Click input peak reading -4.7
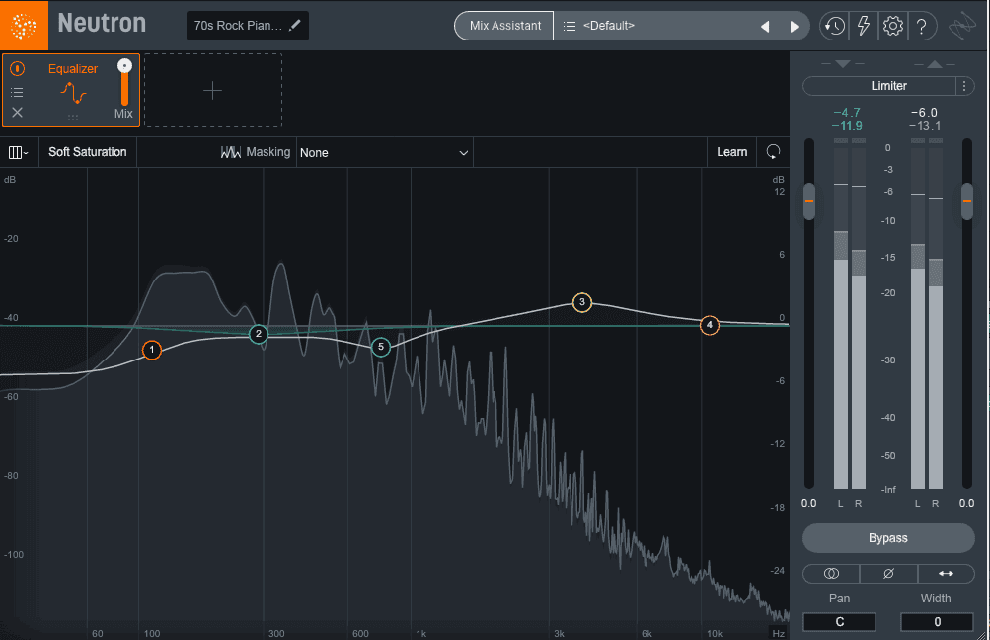 pyautogui.click(x=847, y=113)
